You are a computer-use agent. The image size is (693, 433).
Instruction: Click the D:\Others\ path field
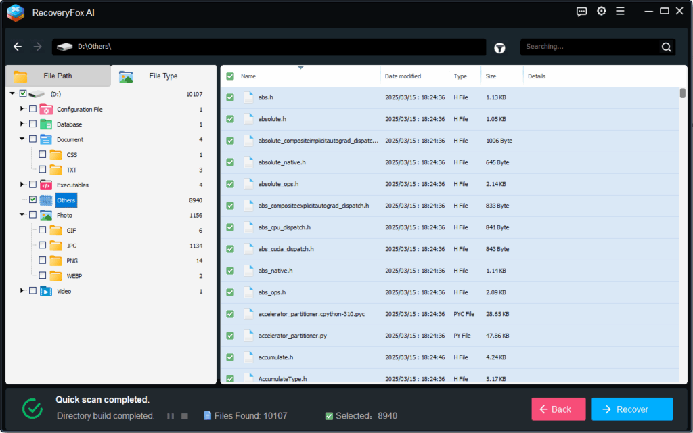coord(269,47)
